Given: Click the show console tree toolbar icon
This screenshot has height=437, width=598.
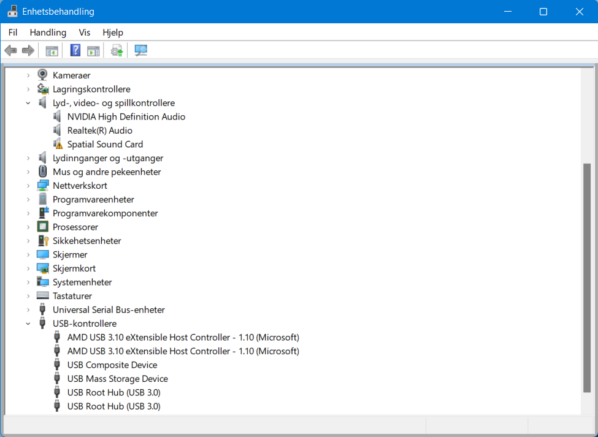Looking at the screenshot, I should pyautogui.click(x=52, y=50).
